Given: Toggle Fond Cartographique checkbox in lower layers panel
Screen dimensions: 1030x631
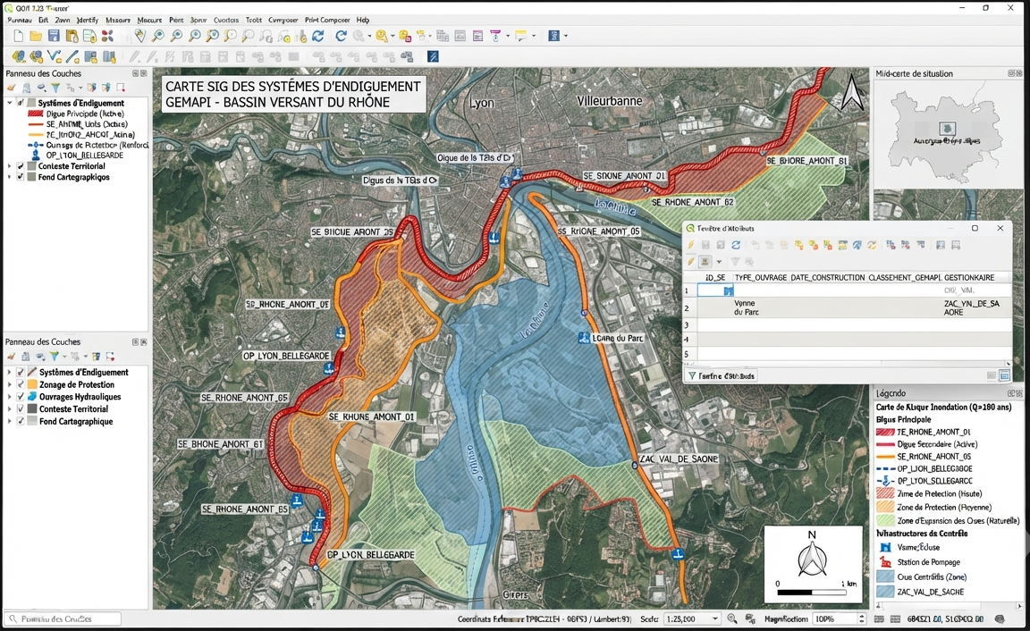Looking at the screenshot, I should (21, 422).
